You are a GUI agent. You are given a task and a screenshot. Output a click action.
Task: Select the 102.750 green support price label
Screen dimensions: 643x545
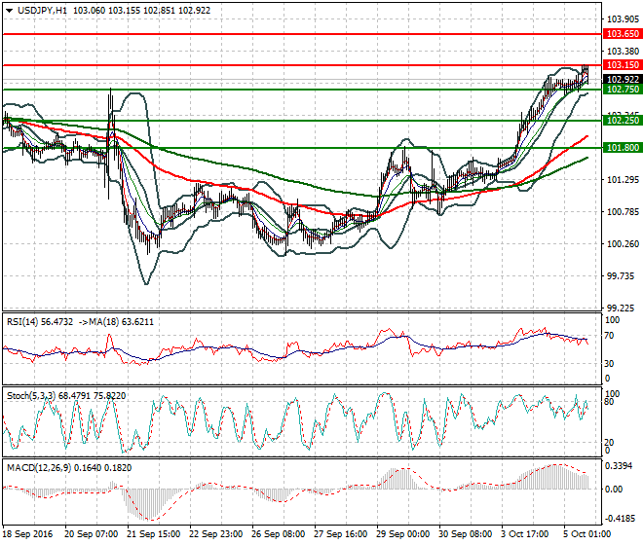[x=623, y=90]
